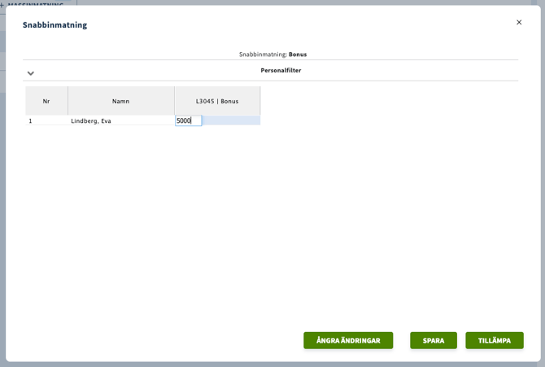The width and height of the screenshot is (545, 367).
Task: Click the Bonus input field containing 5000
Action: [188, 120]
